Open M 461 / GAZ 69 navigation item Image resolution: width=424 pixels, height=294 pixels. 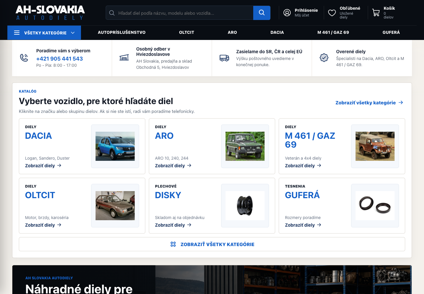(x=333, y=32)
